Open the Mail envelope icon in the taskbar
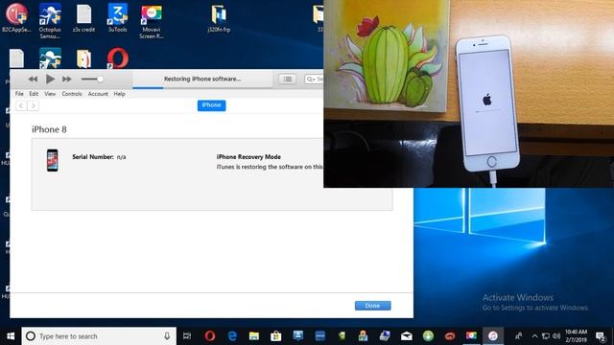614x345 pixels. pos(407,336)
